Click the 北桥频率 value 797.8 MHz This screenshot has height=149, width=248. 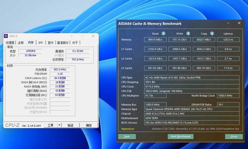coord(78,60)
